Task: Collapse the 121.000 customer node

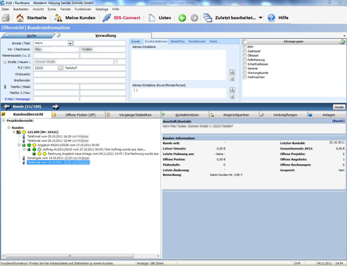Action: [x=14, y=132]
